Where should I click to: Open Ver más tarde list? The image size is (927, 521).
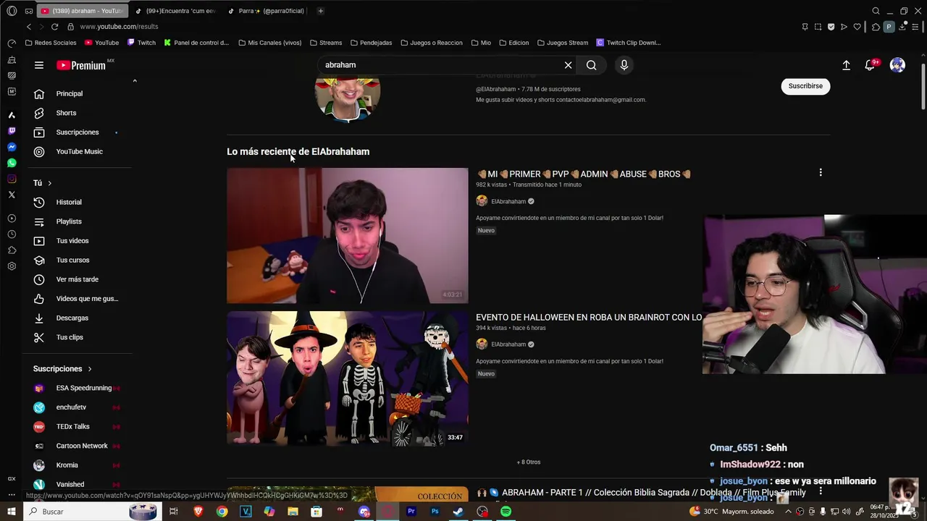click(x=78, y=279)
